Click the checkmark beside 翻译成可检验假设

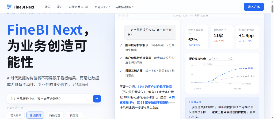[121, 46]
